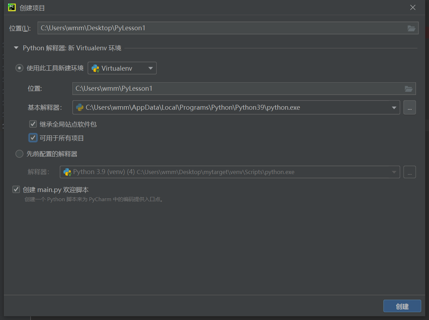Click the 基本解释器: label

(x=45, y=108)
